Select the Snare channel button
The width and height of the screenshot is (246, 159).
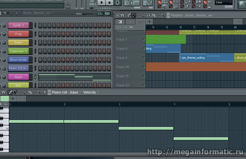click(x=19, y=43)
